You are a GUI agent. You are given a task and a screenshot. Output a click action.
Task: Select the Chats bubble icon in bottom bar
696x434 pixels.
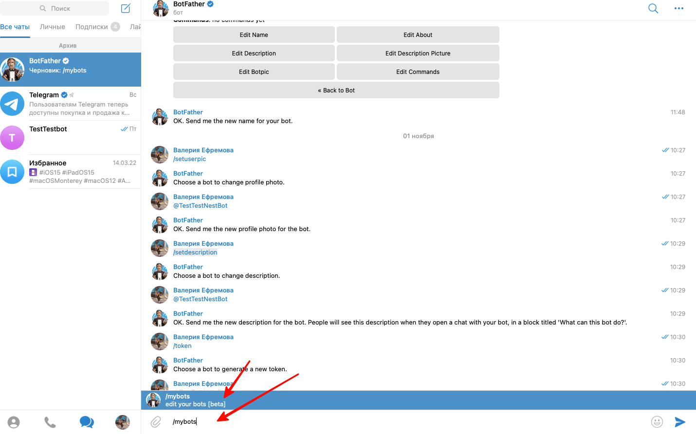[x=87, y=422]
